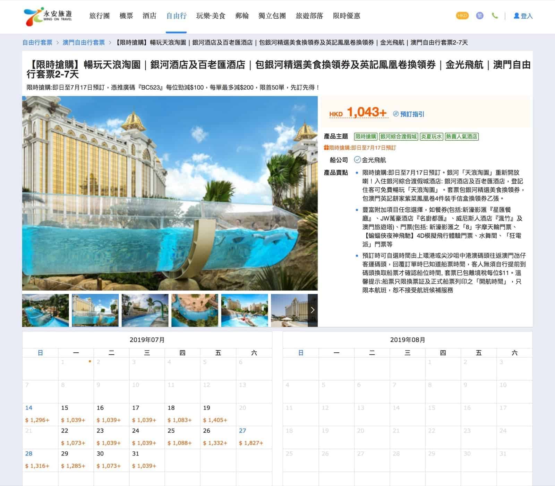Select July 24 departure date
This screenshot has height=486, width=555.
(147, 437)
